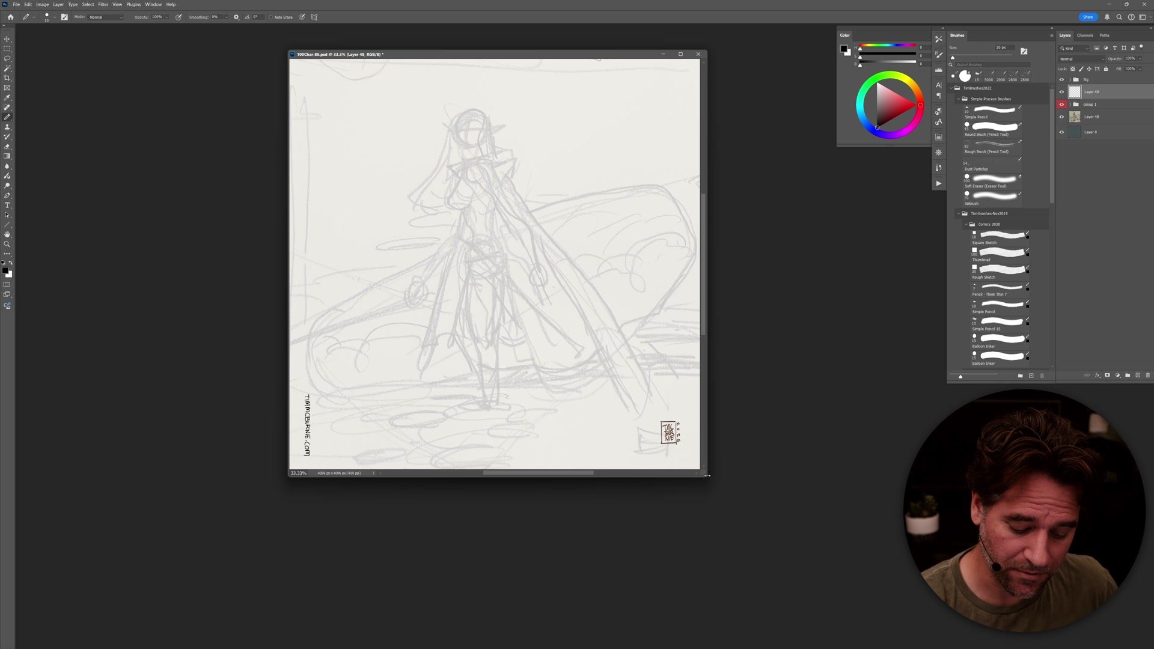Select the Crop tool

[x=7, y=78]
